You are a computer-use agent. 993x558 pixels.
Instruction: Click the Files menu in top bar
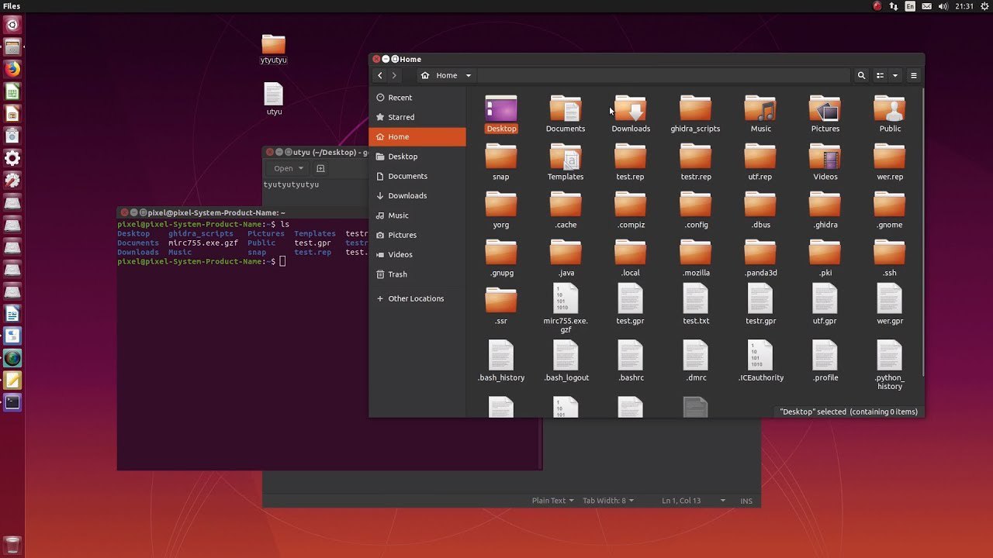12,6
